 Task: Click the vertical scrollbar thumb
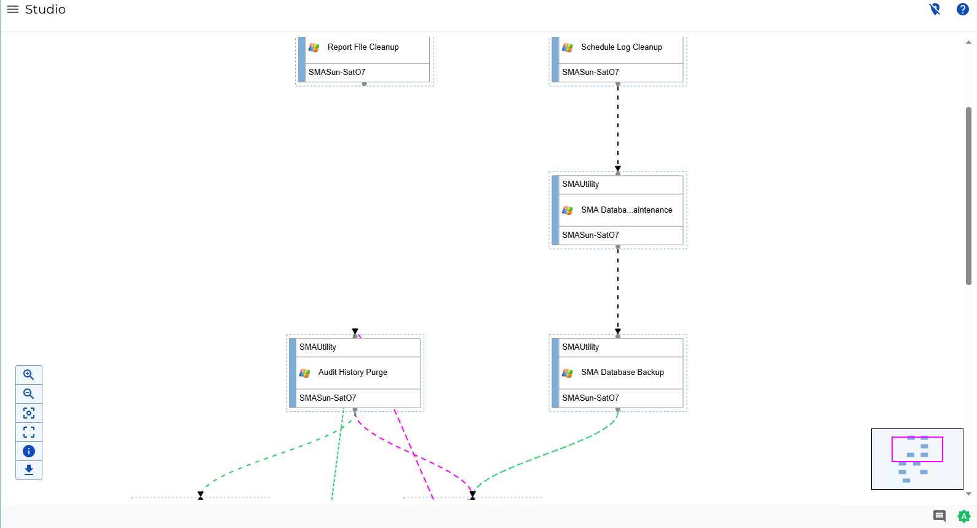(x=968, y=196)
